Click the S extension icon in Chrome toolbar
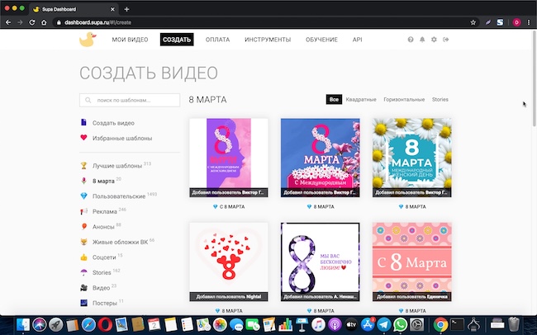Image resolution: width=537 pixels, height=335 pixels. click(500, 22)
